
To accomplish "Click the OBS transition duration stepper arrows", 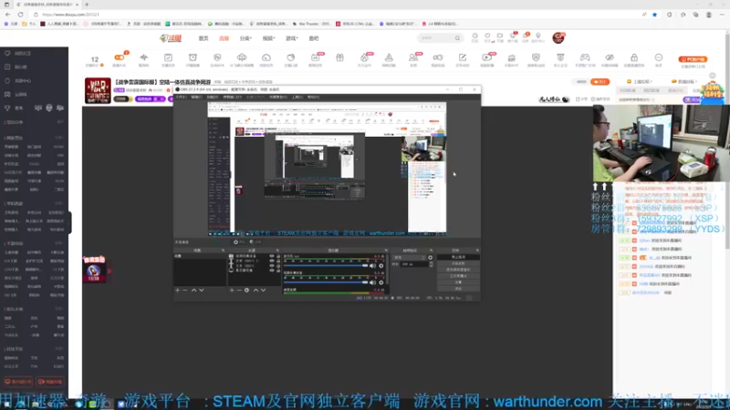I will tap(431, 264).
